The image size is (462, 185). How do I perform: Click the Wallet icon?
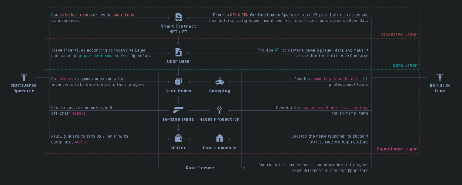[x=178, y=138]
